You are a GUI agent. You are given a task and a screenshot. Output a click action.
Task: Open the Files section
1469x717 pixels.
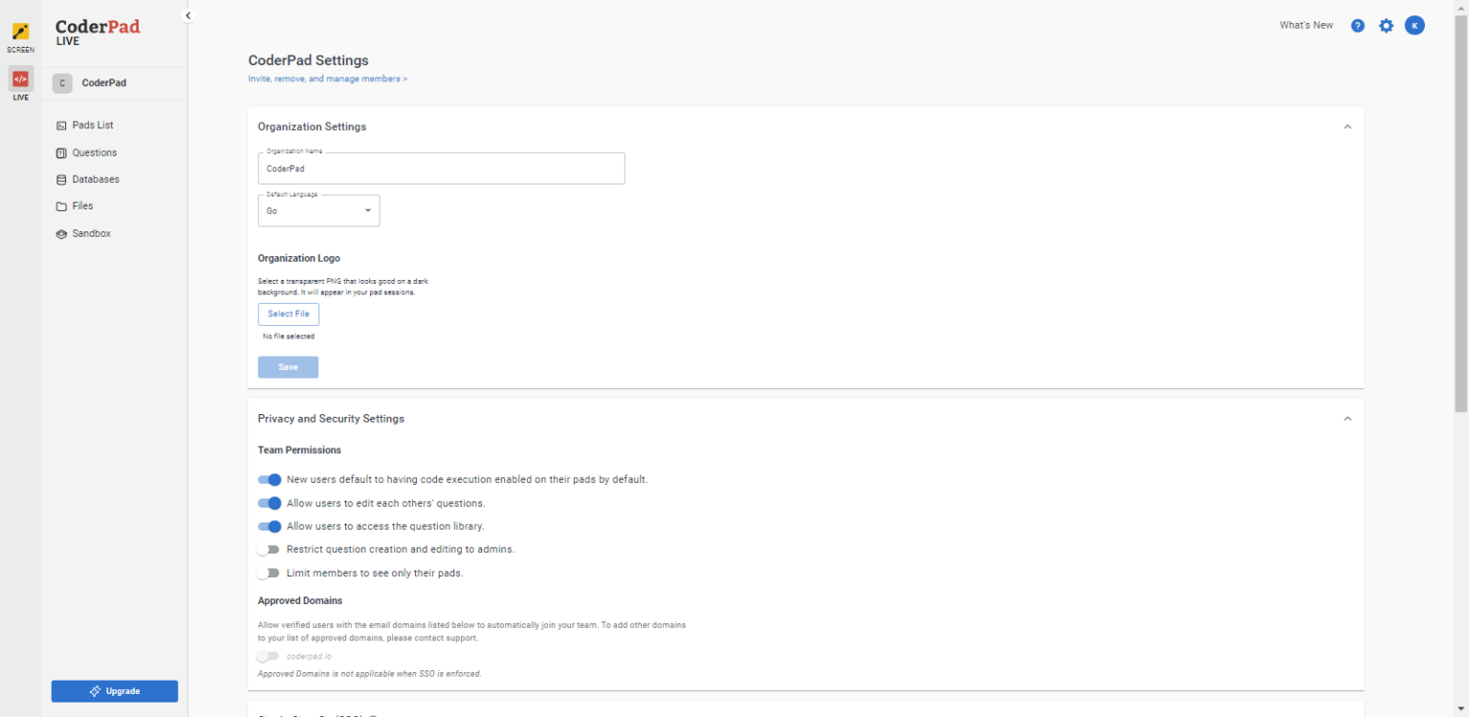[x=84, y=206]
